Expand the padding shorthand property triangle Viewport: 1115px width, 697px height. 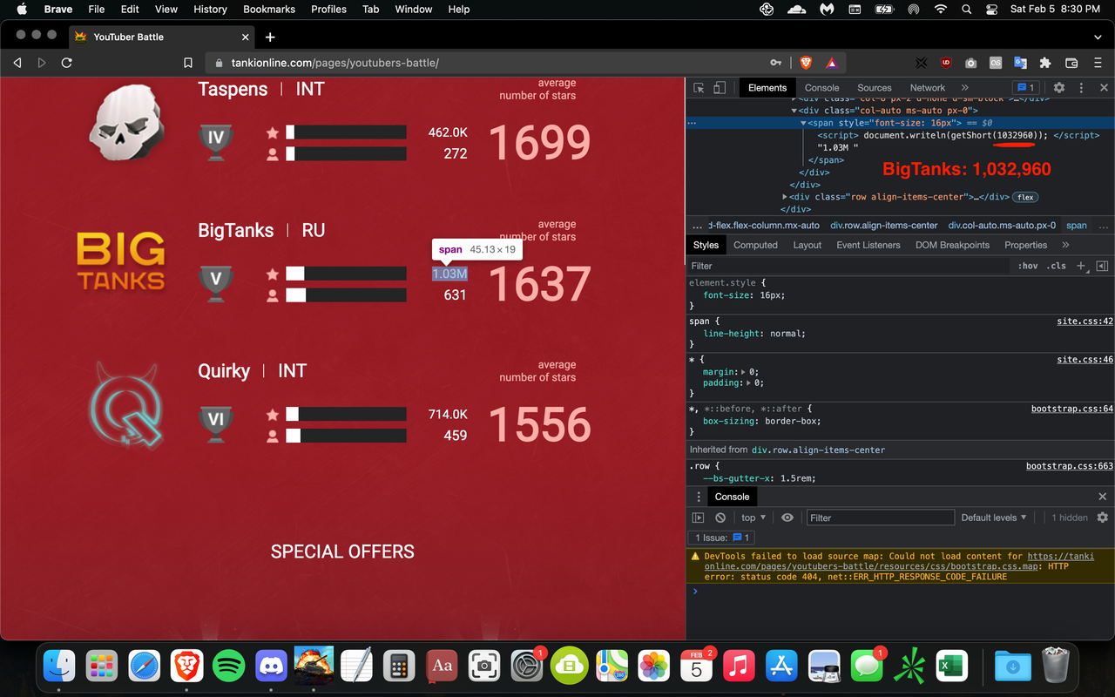(x=747, y=382)
